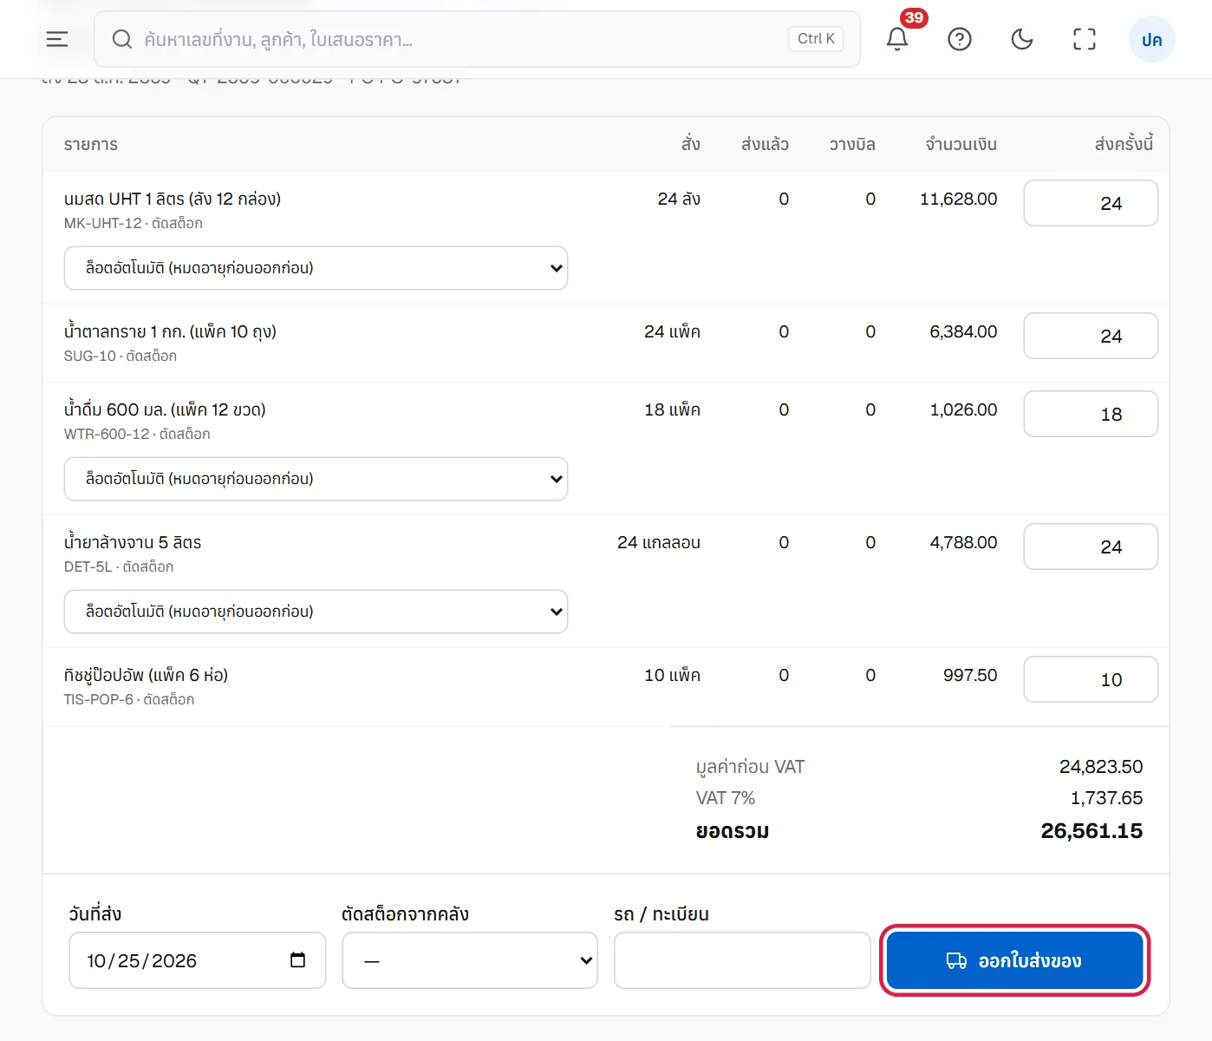The image size is (1212, 1041).
Task: Toggle dark mode moon icon
Action: click(x=1022, y=39)
